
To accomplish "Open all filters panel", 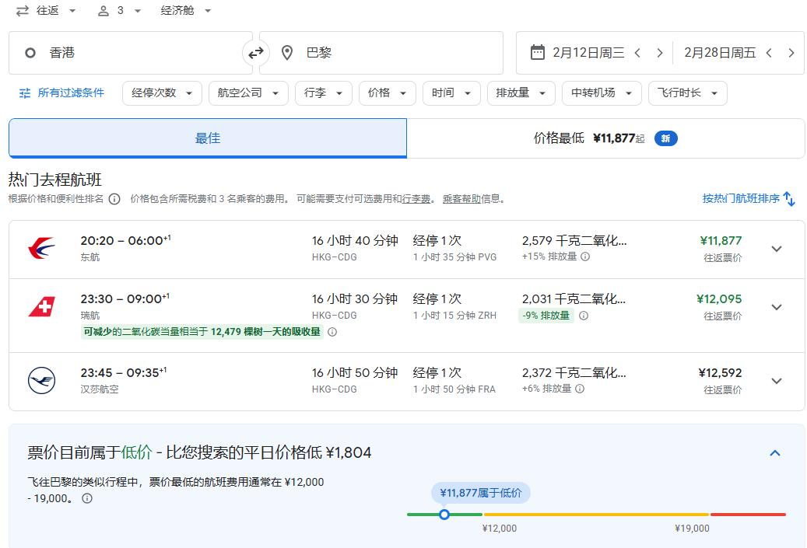I will 61,93.
